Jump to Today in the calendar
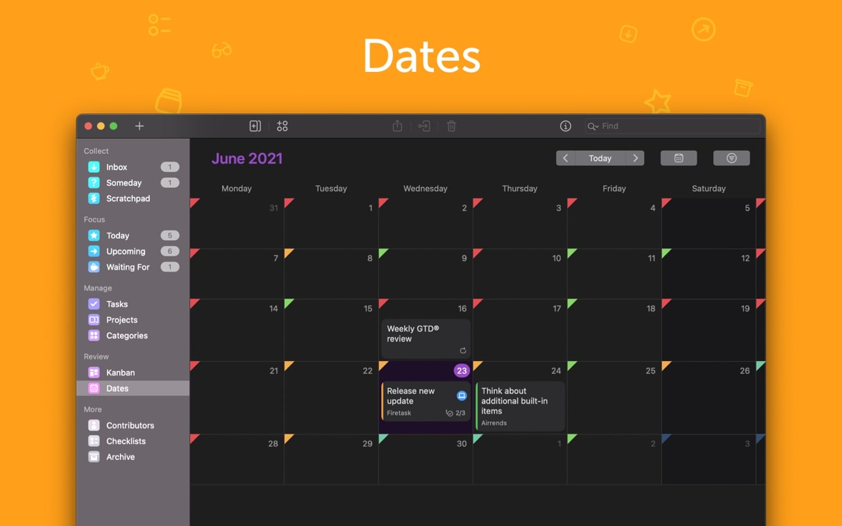This screenshot has height=526, width=842. pyautogui.click(x=600, y=158)
